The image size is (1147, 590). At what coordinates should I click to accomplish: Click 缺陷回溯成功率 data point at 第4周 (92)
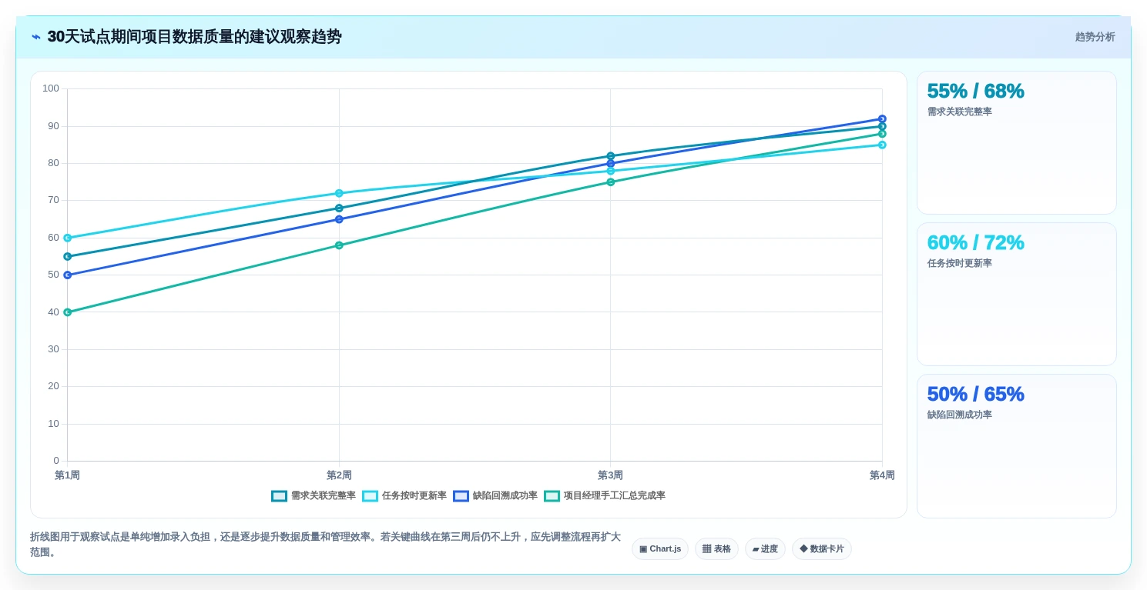click(882, 119)
